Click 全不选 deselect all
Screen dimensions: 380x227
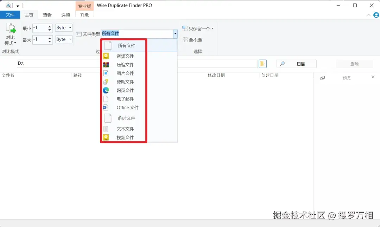192,40
